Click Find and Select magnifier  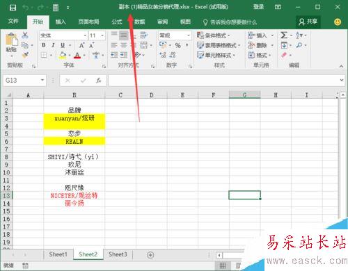pos(299,45)
